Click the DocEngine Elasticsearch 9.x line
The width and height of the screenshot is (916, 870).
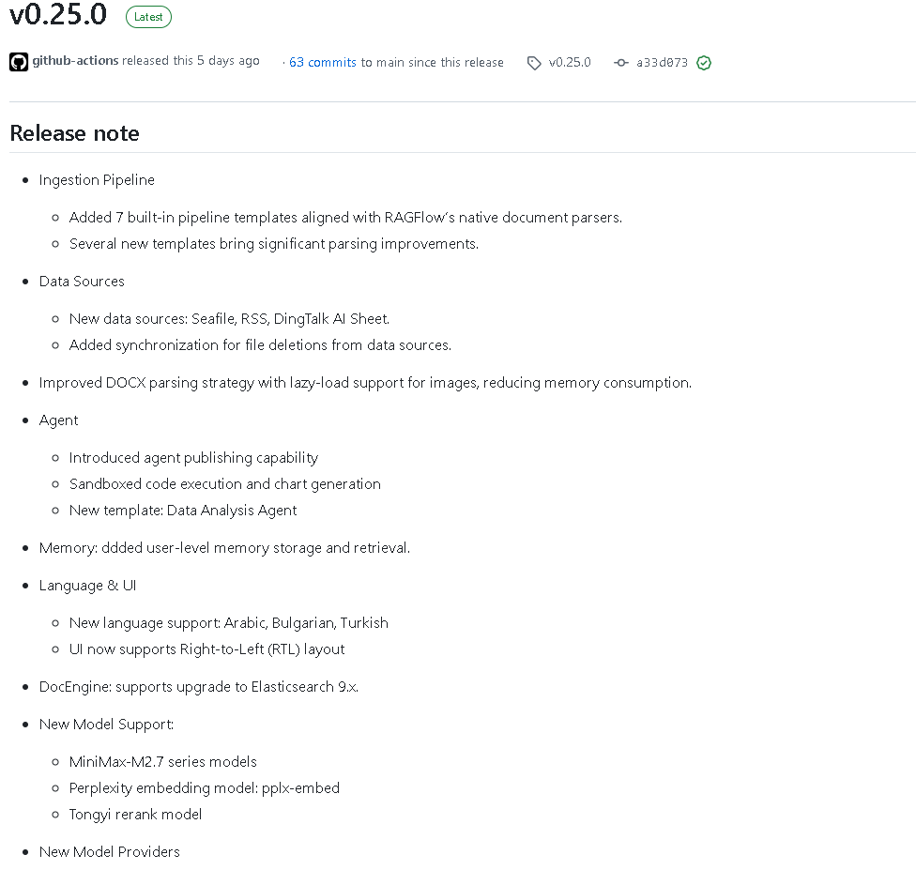[x=199, y=687]
